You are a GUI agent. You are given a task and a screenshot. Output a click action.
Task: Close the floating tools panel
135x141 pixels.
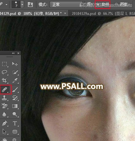(x=18, y=53)
